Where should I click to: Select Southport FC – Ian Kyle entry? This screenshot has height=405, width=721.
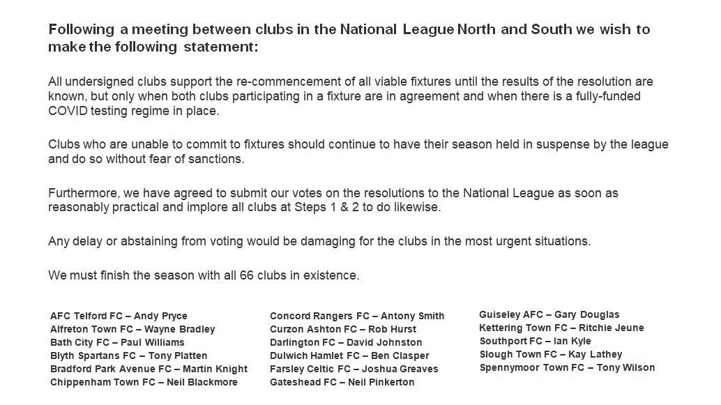(536, 341)
